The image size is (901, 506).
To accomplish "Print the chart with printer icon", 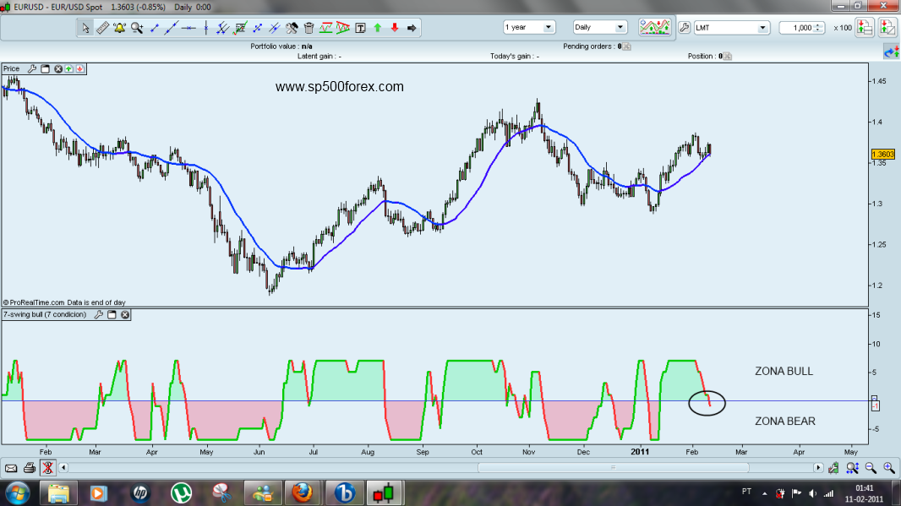I will pos(30,468).
